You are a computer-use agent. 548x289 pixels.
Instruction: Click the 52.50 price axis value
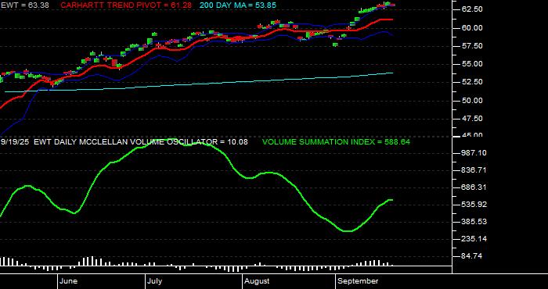click(x=473, y=82)
